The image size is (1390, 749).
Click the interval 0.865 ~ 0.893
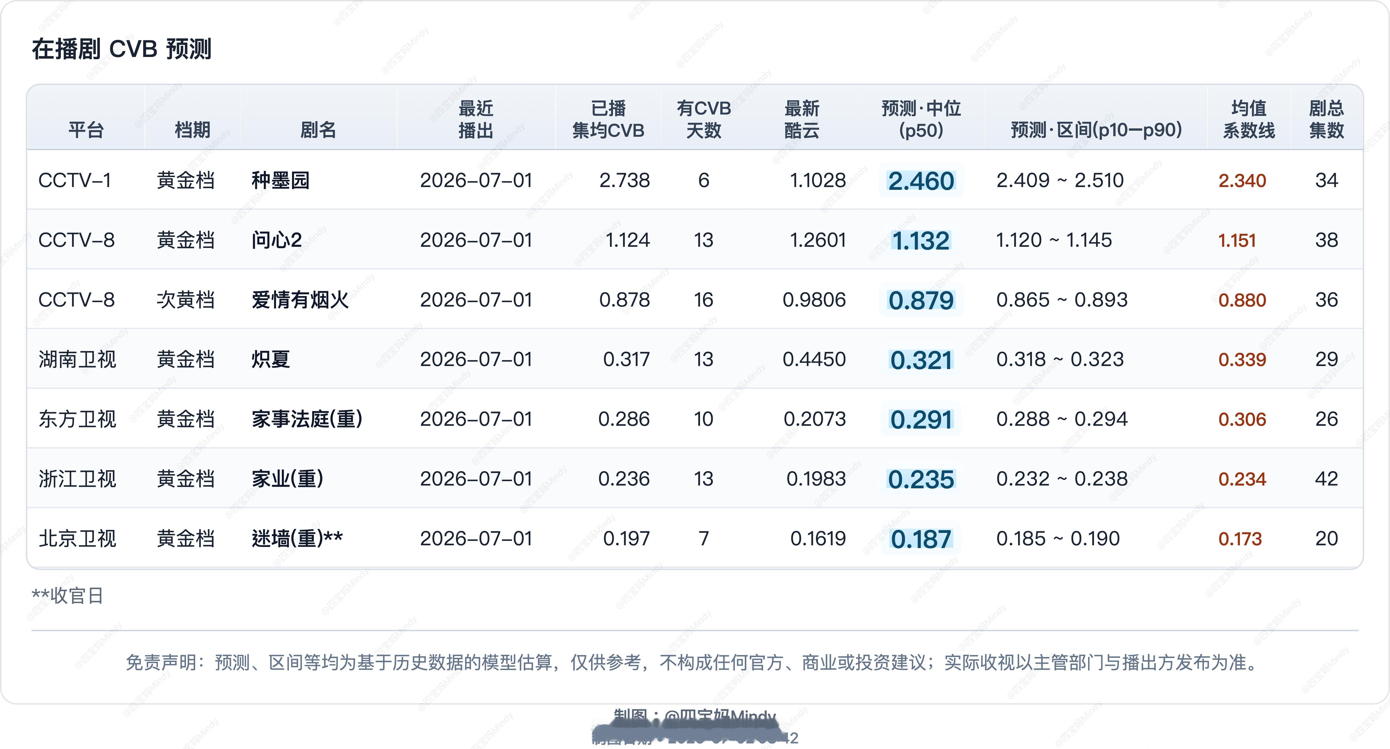(x=1062, y=300)
